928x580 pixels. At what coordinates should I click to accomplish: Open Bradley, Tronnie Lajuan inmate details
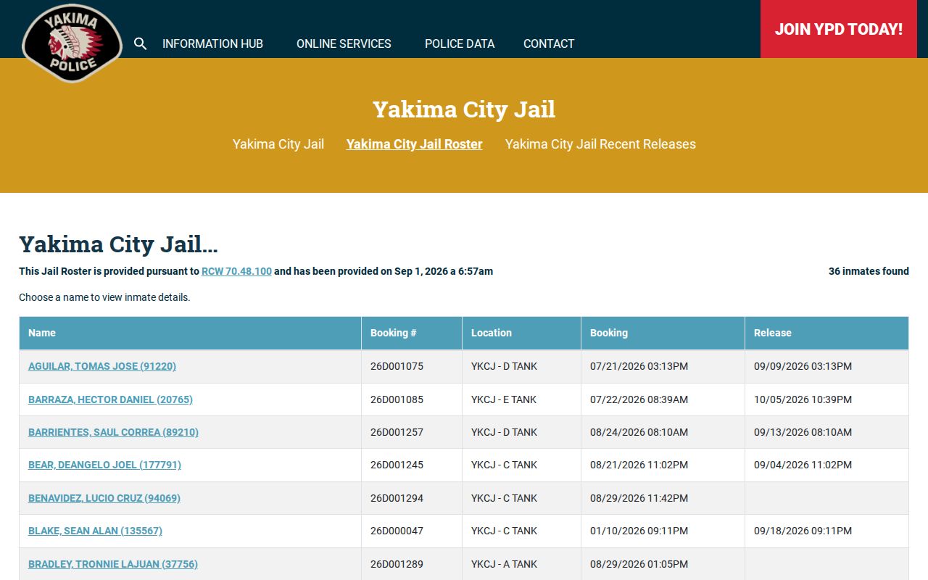[113, 564]
